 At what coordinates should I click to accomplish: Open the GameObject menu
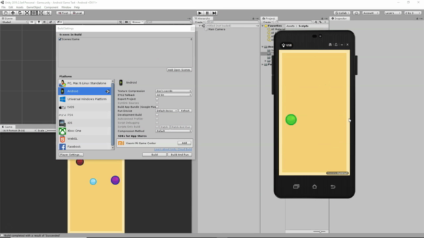tap(34, 7)
